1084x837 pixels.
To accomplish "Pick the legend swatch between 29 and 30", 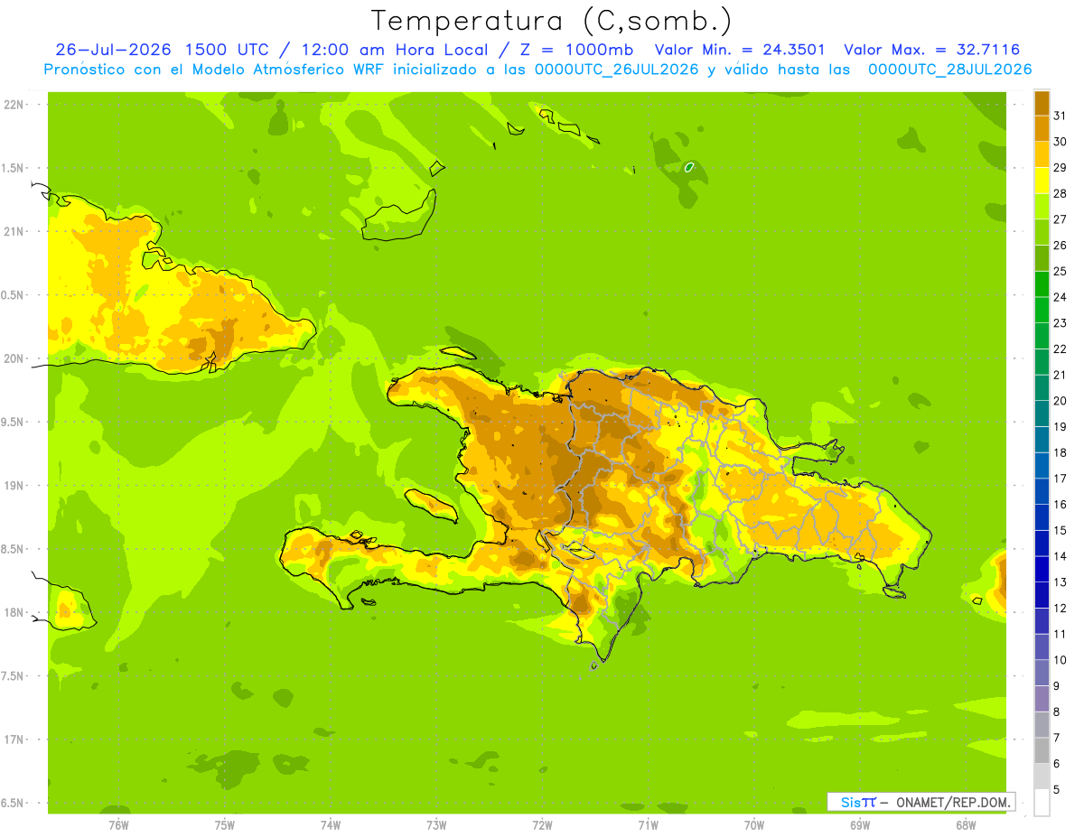I will coord(1042,154).
